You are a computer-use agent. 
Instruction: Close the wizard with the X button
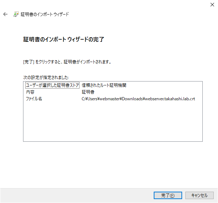(212, 5)
